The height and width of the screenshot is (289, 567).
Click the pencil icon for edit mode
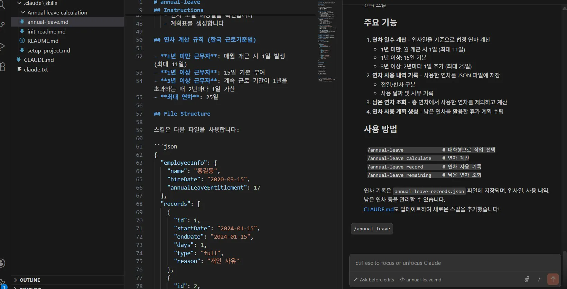(356, 280)
